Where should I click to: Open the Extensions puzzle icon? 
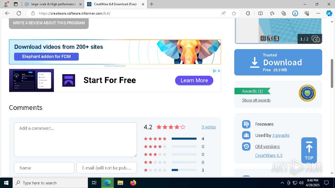point(248,13)
